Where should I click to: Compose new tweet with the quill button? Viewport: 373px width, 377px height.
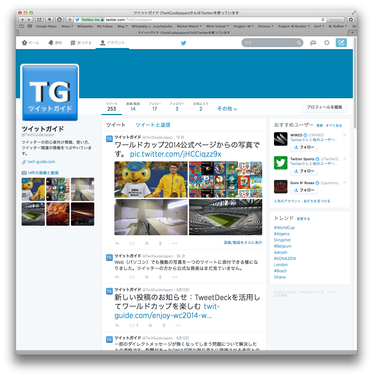[x=341, y=43]
